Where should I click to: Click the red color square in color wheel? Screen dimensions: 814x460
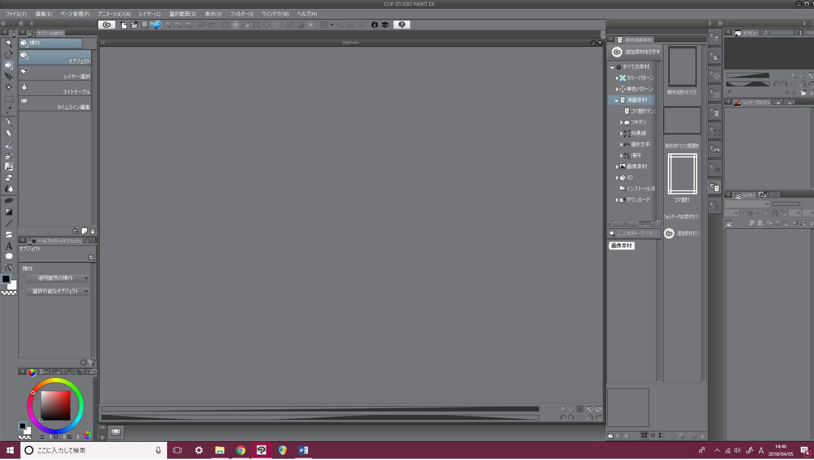[x=55, y=405]
